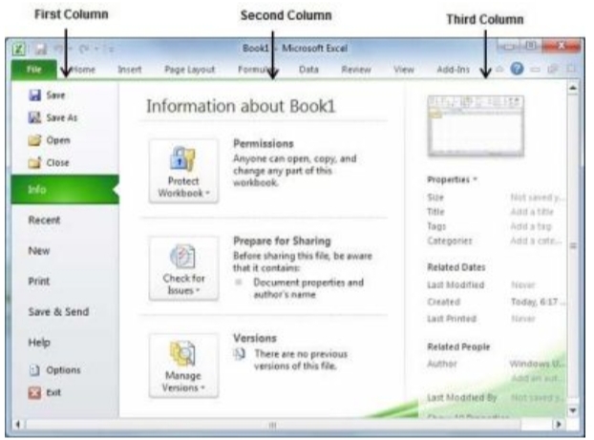
Task: Open the blue Help question mark icon
Action: click(x=517, y=69)
